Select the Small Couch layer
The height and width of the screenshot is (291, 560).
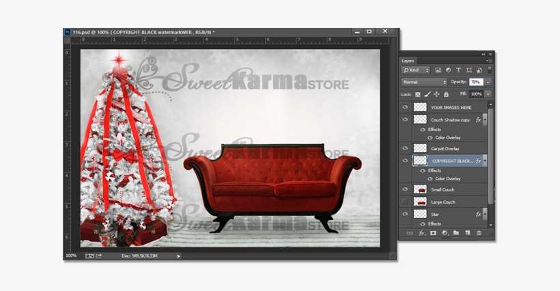[444, 189]
